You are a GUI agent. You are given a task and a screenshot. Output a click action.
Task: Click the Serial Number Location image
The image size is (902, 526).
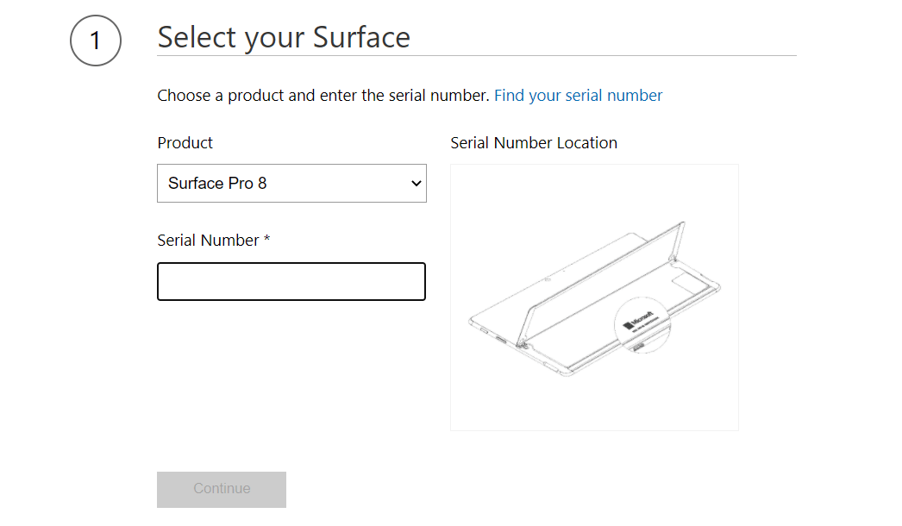(x=594, y=297)
